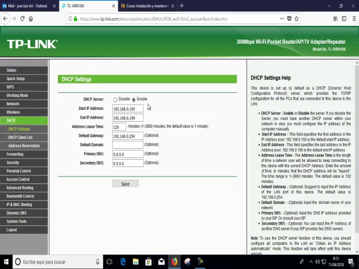The height and width of the screenshot is (269, 359).
Task: Close the Mail Outlook tab
Action: coord(54,6)
